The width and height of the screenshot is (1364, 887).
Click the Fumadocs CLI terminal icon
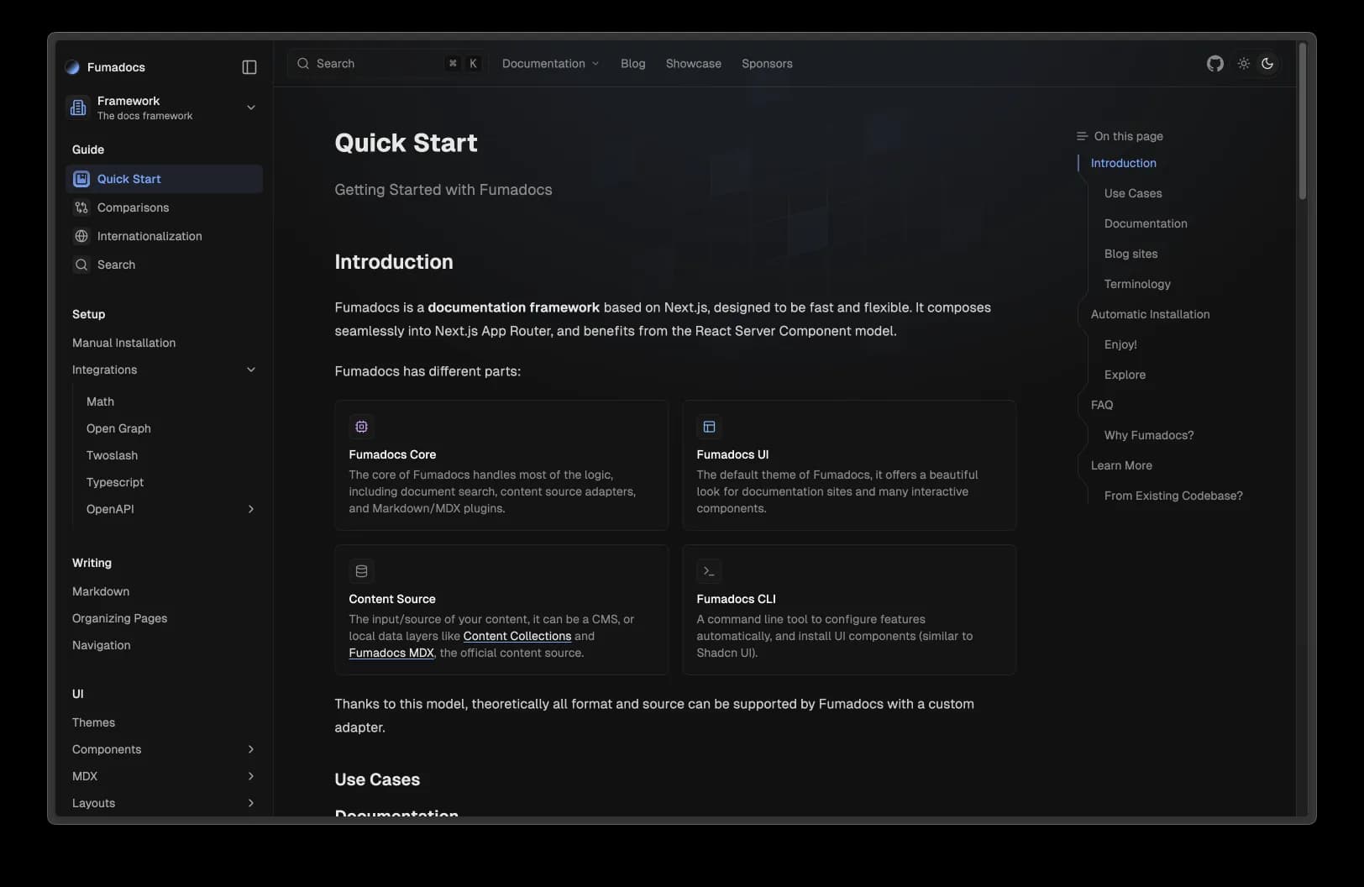[709, 571]
